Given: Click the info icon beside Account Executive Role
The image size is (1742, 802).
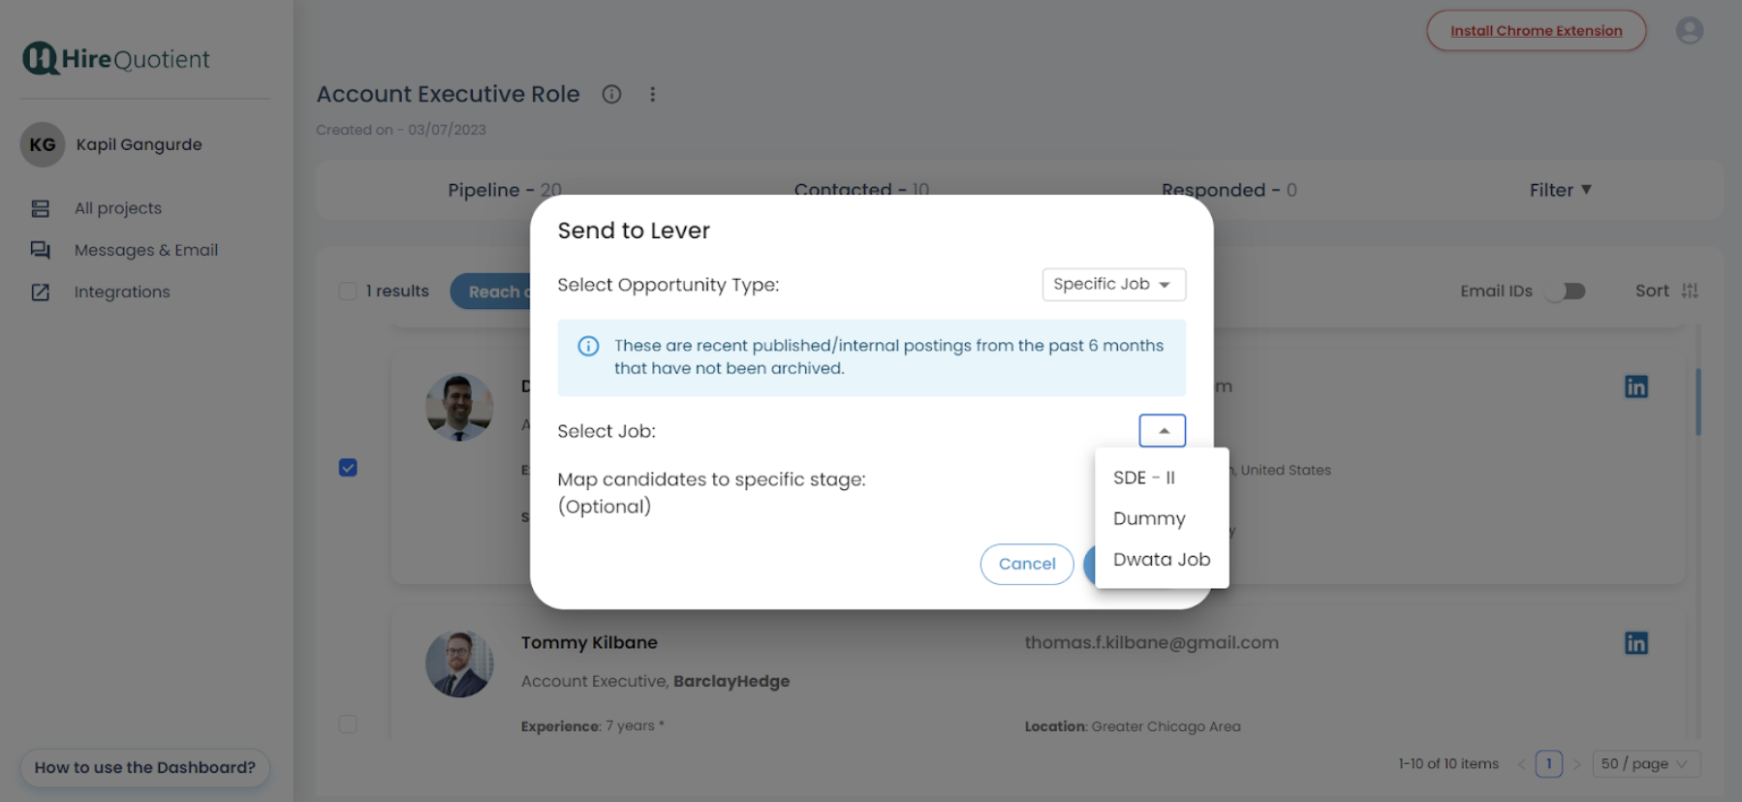Looking at the screenshot, I should tap(611, 94).
